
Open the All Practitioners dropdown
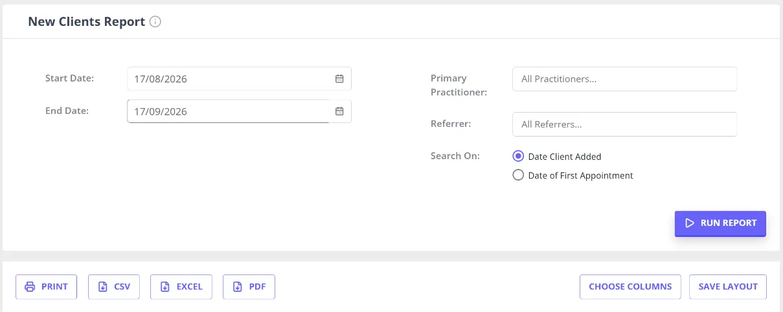[624, 79]
